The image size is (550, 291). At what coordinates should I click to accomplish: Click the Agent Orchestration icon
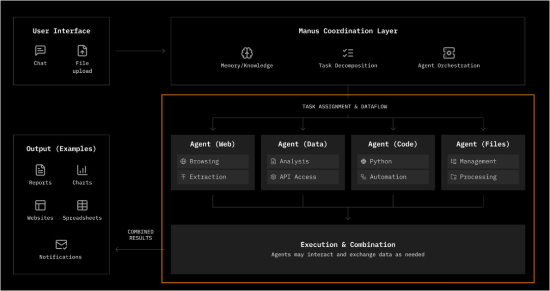(449, 53)
